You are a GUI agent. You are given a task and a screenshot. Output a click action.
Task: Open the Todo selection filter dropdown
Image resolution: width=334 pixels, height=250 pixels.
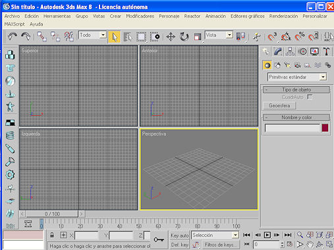pyautogui.click(x=92, y=35)
